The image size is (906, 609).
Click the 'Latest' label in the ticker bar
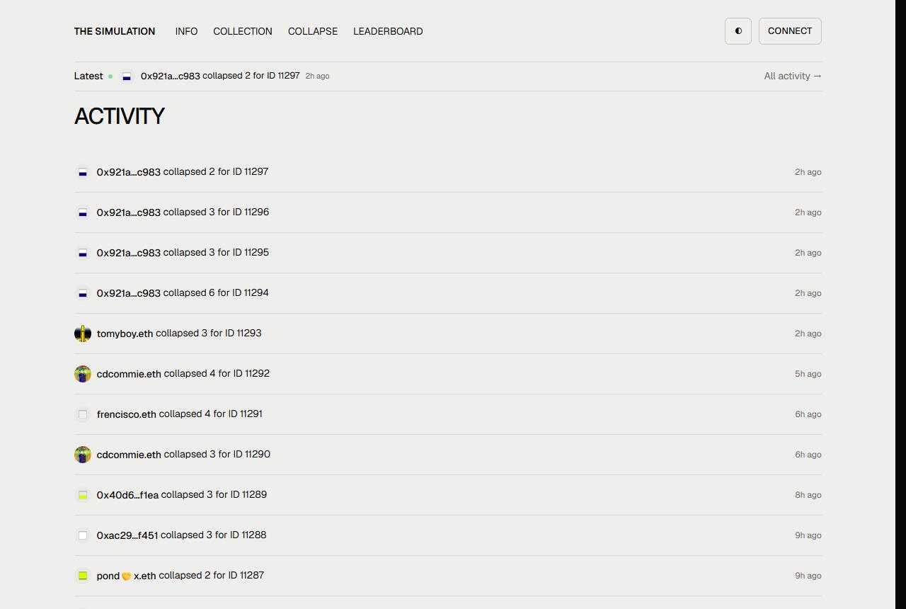pyautogui.click(x=88, y=76)
